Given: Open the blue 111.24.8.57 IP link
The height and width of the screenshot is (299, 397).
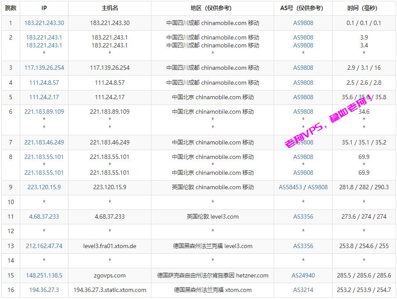Looking at the screenshot, I should point(44,83).
